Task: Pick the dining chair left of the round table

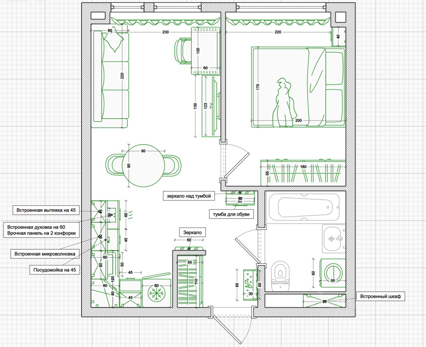Action: (x=115, y=165)
